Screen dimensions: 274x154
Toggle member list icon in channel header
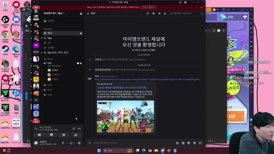[x=165, y=13]
